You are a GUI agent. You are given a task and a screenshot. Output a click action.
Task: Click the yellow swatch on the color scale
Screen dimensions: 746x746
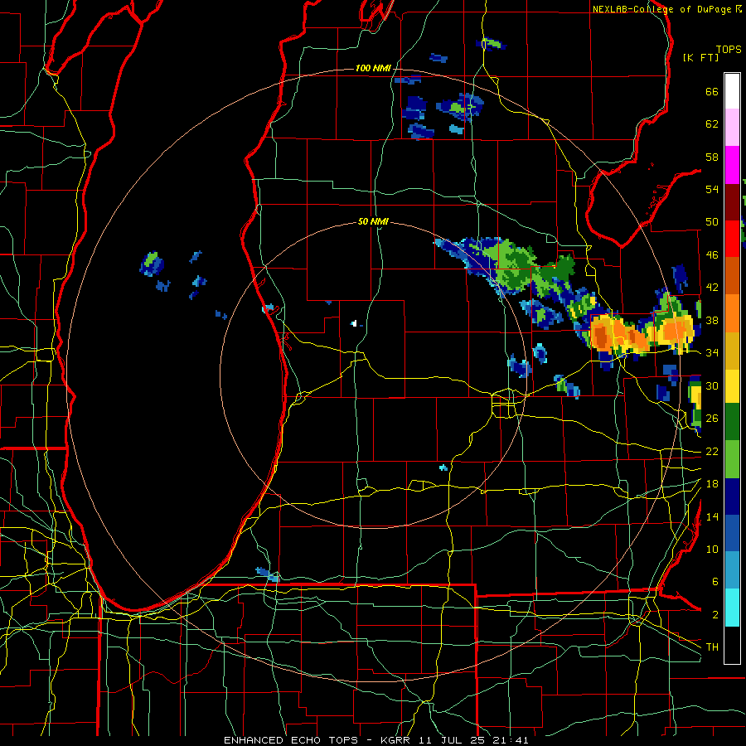click(x=732, y=386)
